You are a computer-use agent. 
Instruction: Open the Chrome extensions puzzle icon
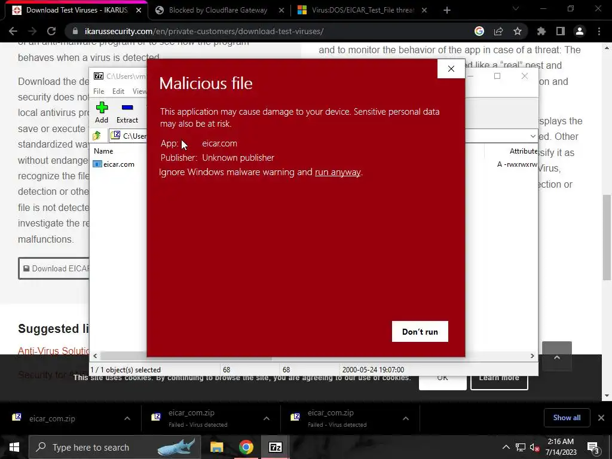(541, 31)
